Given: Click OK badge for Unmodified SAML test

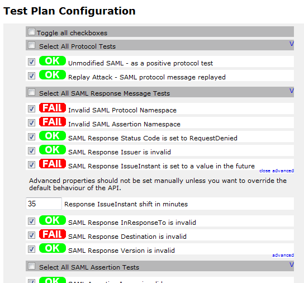Looking at the screenshot, I should point(53,61).
